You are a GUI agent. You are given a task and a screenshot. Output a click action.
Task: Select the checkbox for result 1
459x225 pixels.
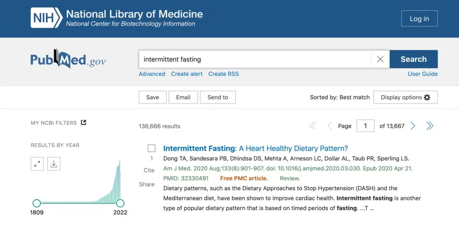coord(152,148)
